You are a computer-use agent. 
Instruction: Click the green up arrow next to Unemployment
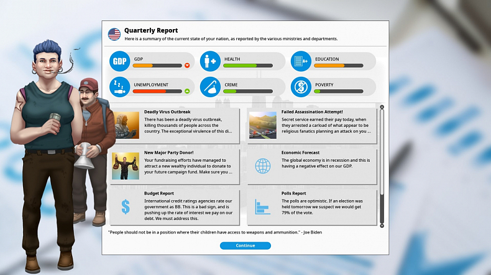(x=187, y=91)
